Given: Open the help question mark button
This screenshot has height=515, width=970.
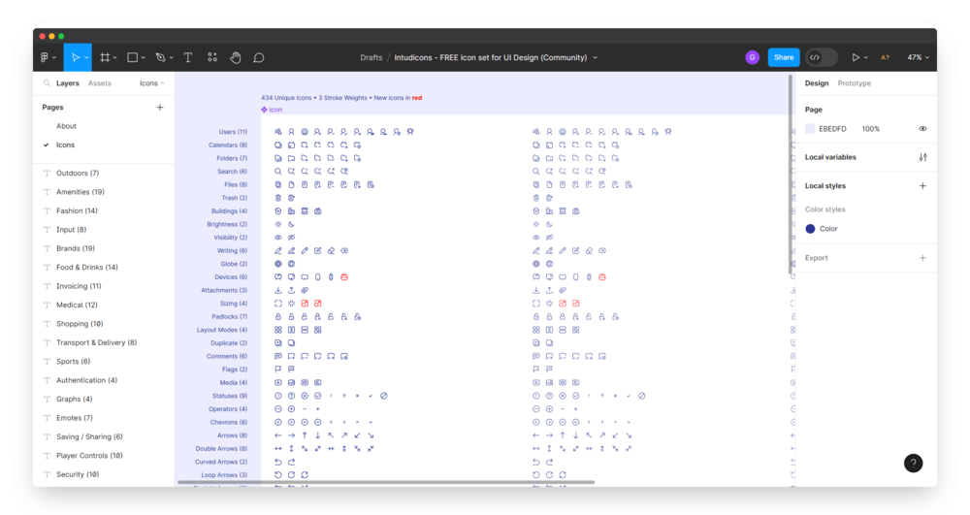Looking at the screenshot, I should (x=913, y=463).
